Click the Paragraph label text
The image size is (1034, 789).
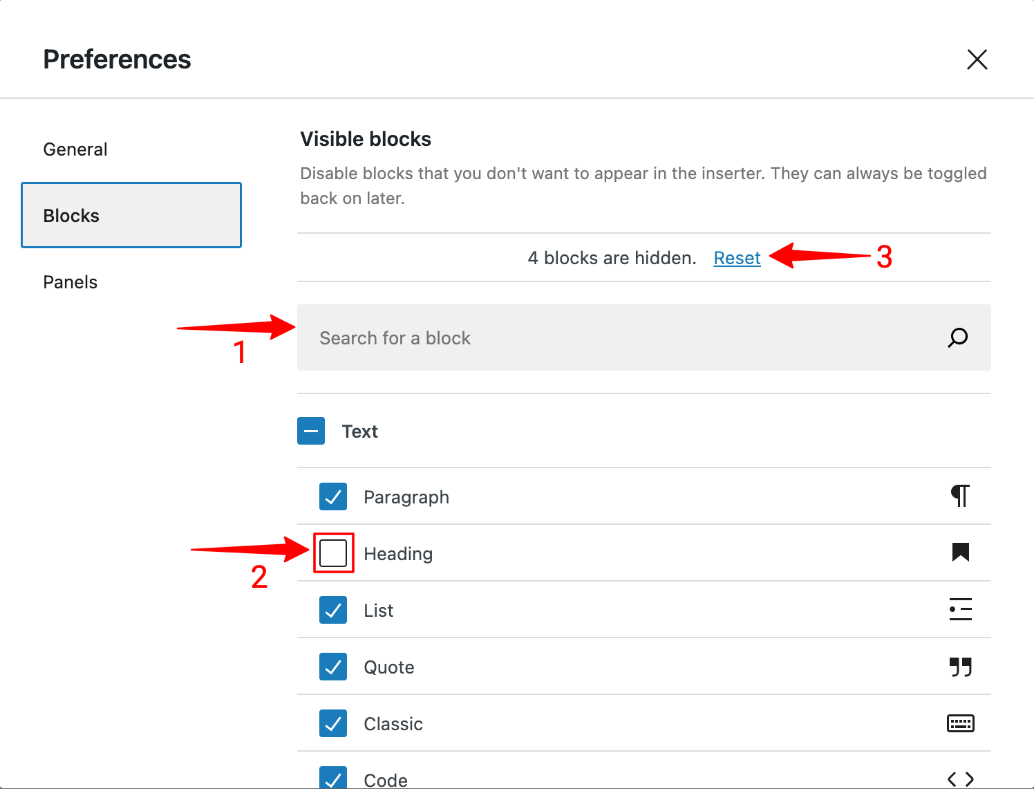pyautogui.click(x=406, y=497)
